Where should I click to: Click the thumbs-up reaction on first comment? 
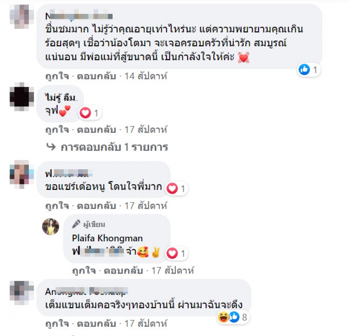304,69
